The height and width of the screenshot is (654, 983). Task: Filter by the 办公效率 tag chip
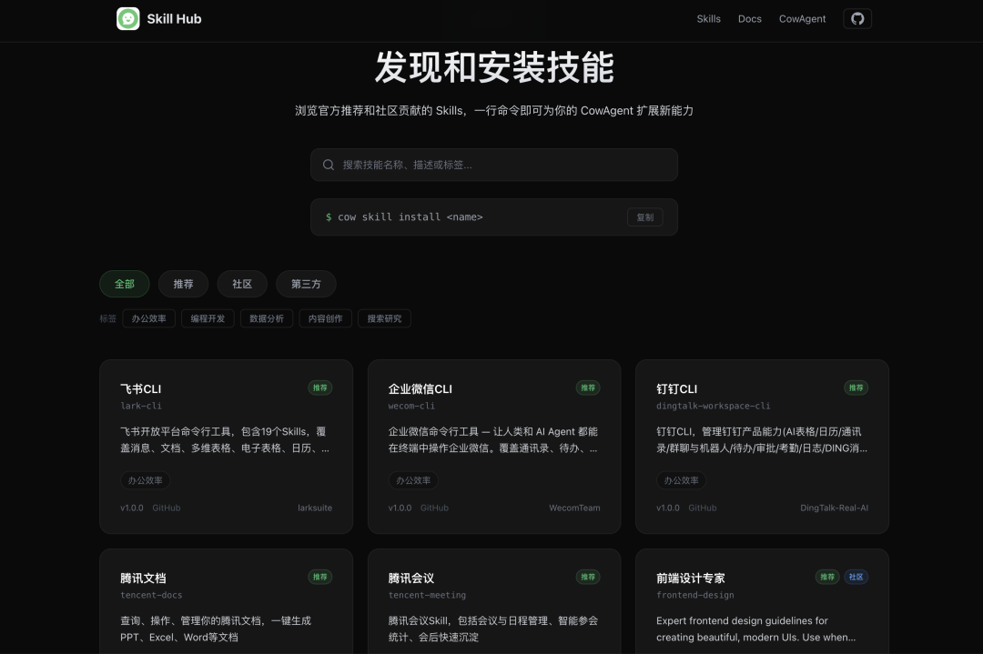coord(148,318)
